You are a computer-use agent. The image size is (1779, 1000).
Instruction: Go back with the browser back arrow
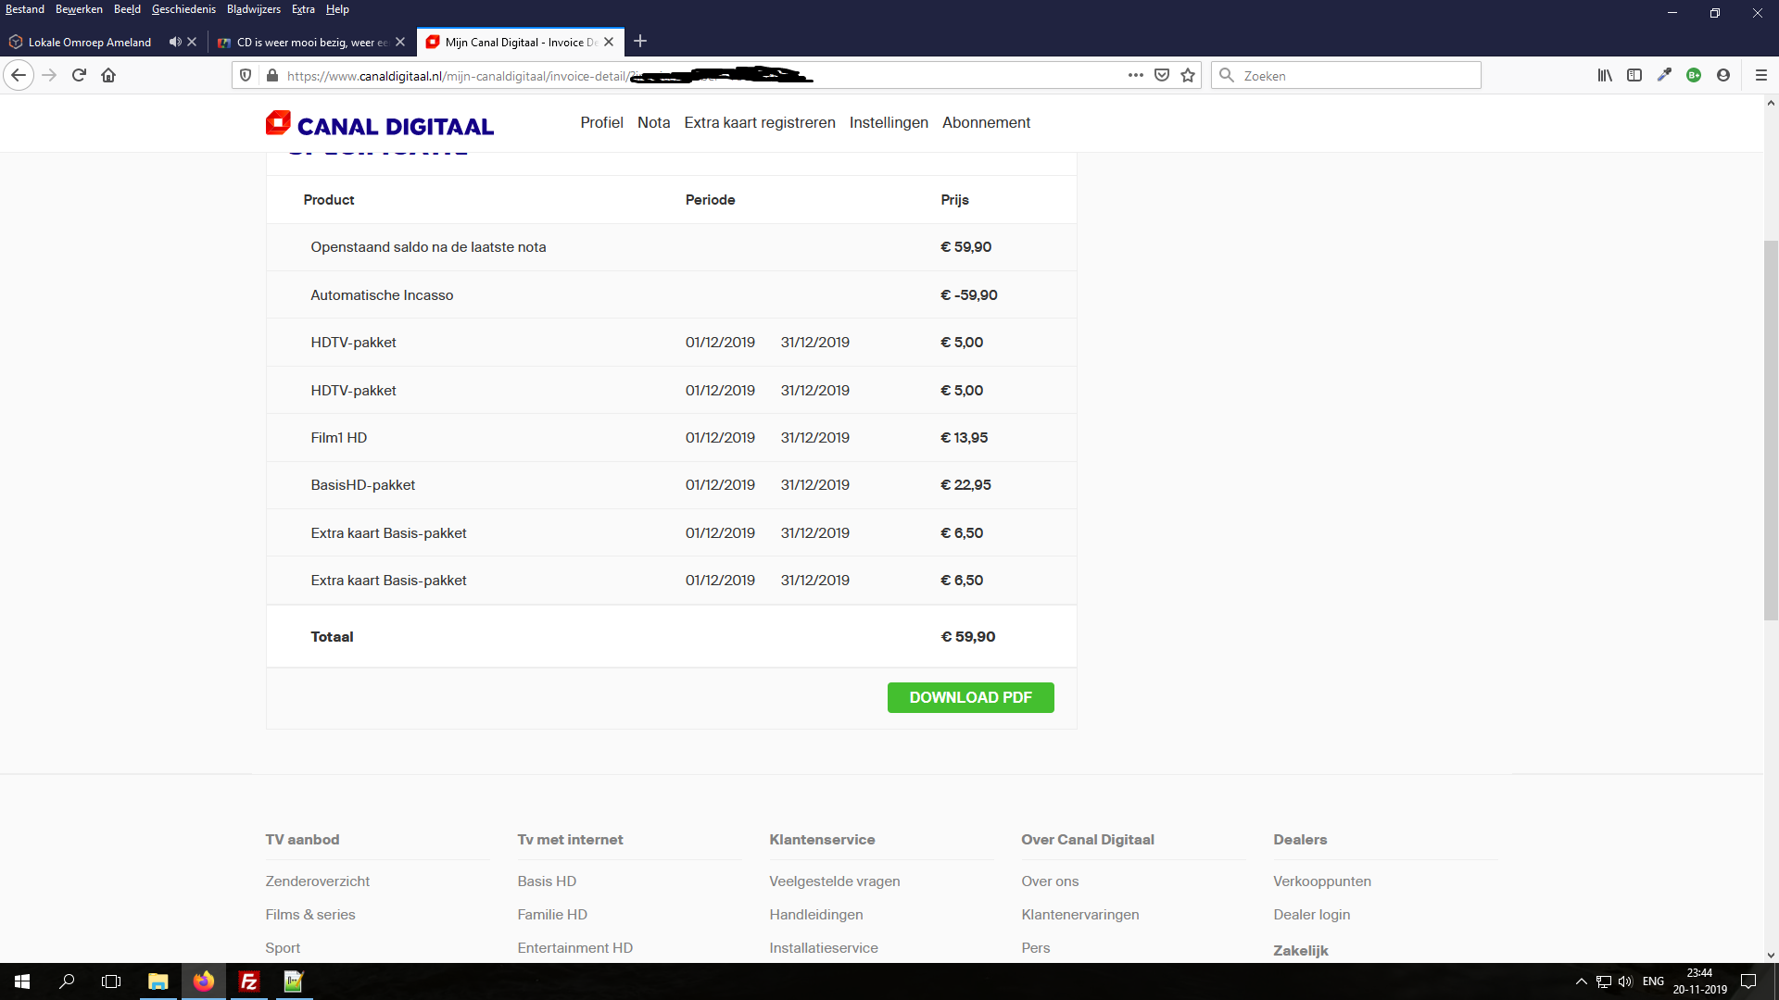click(x=19, y=75)
